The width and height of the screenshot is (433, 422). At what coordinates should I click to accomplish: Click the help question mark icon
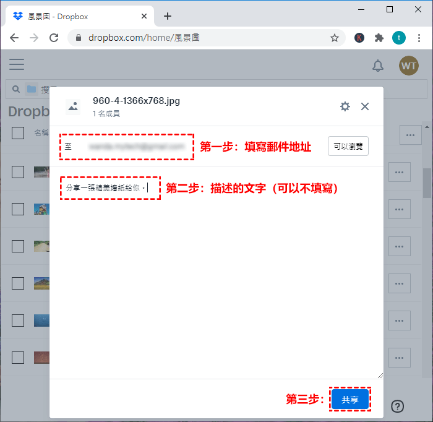pos(398,406)
